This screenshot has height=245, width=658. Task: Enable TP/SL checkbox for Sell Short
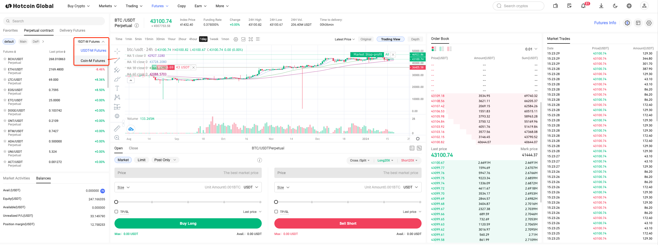[x=276, y=212]
